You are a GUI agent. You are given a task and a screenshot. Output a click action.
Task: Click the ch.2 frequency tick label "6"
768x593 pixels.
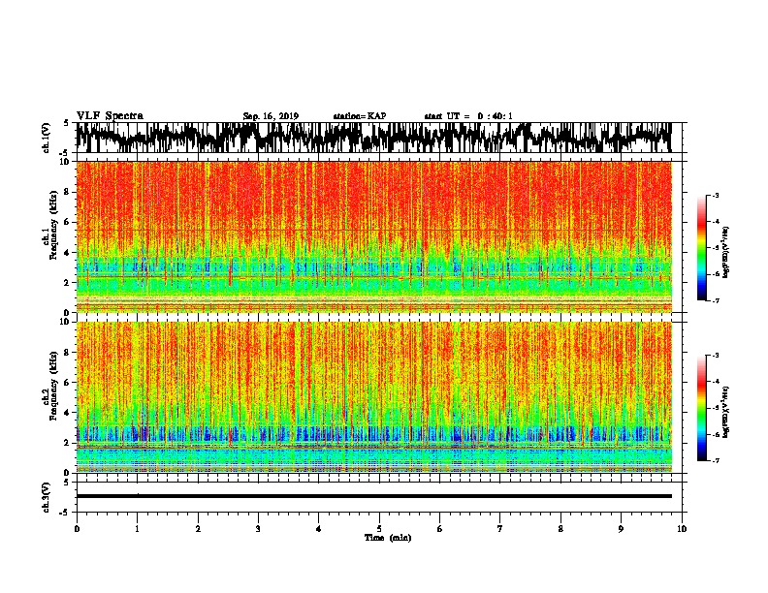[x=68, y=383]
